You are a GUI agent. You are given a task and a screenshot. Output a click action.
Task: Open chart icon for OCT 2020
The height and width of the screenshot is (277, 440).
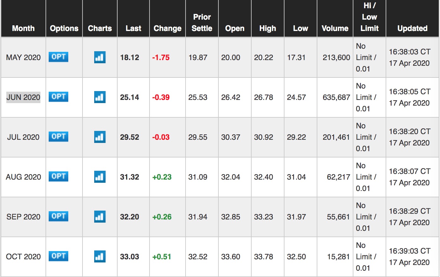pyautogui.click(x=100, y=256)
